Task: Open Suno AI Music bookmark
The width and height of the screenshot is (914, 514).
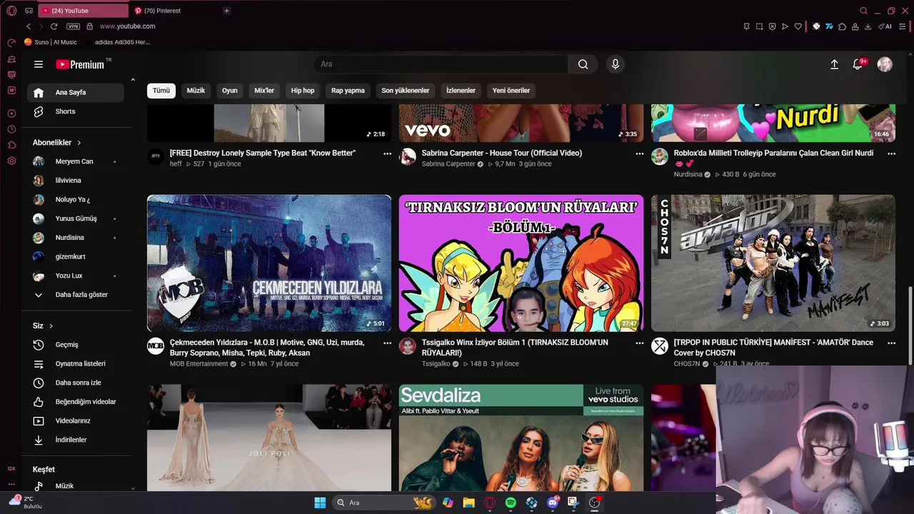Action: [x=51, y=42]
